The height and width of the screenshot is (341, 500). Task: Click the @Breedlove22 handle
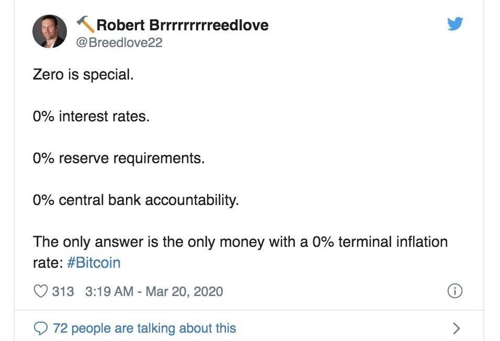119,43
